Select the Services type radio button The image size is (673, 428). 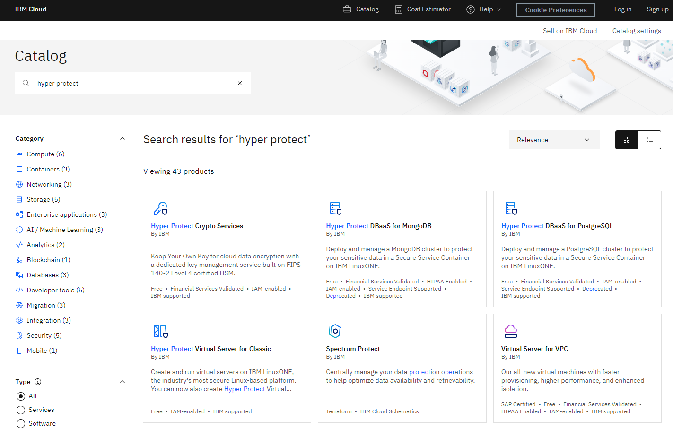pyautogui.click(x=21, y=410)
